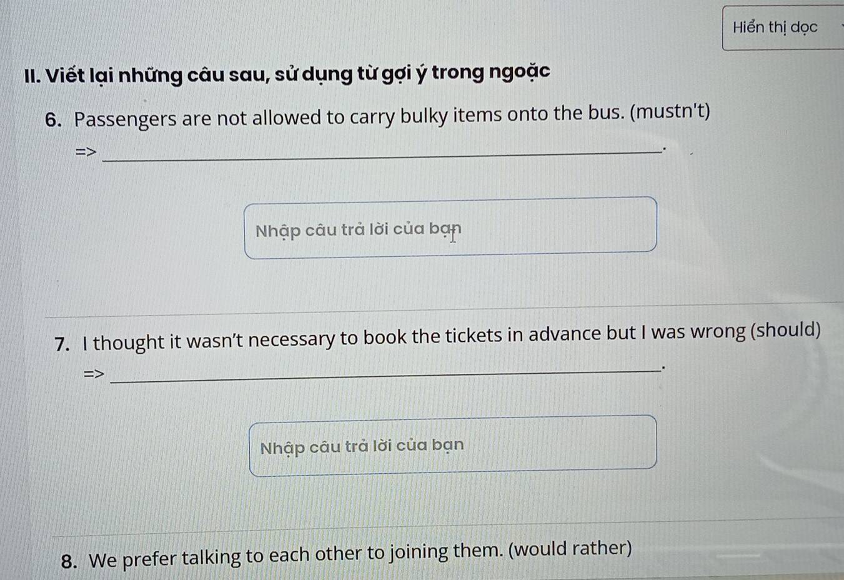The width and height of the screenshot is (844, 580).
Task: Click the divider line above question 7
Action: [x=444, y=307]
